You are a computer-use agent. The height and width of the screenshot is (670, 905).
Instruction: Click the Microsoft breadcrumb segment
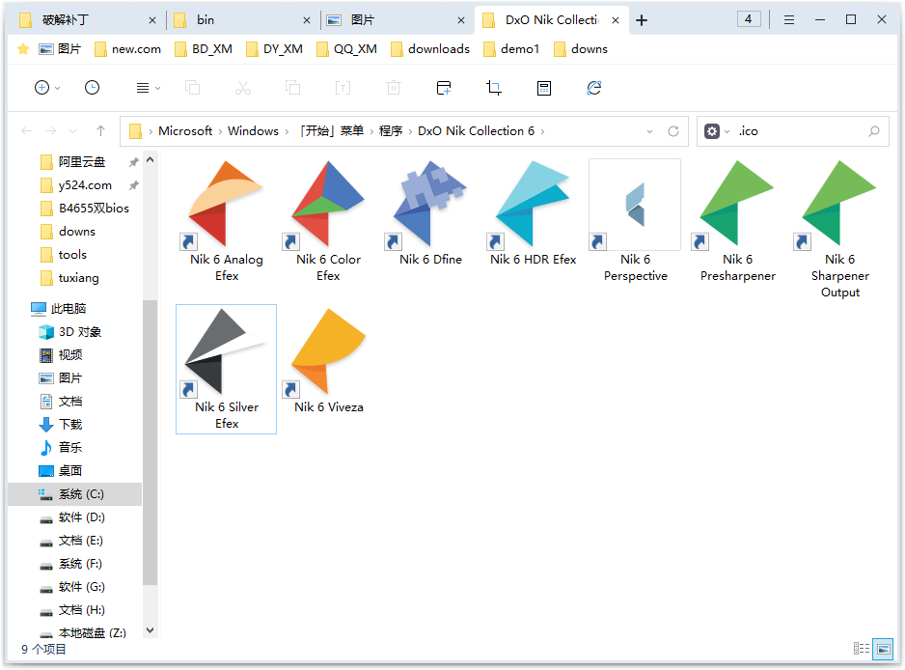(185, 131)
